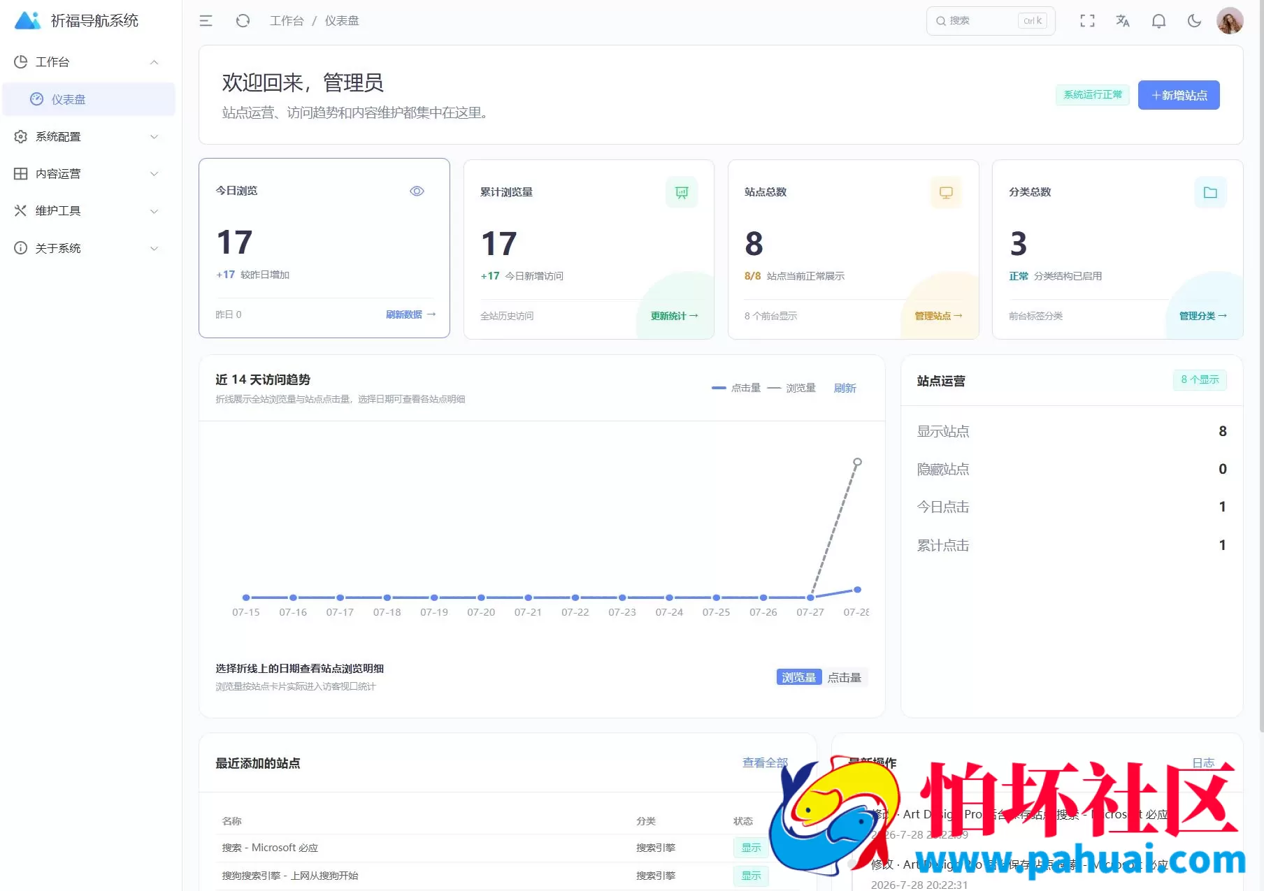
Task: Click the 累计点击 row in 站点运营
Action: click(x=1072, y=545)
